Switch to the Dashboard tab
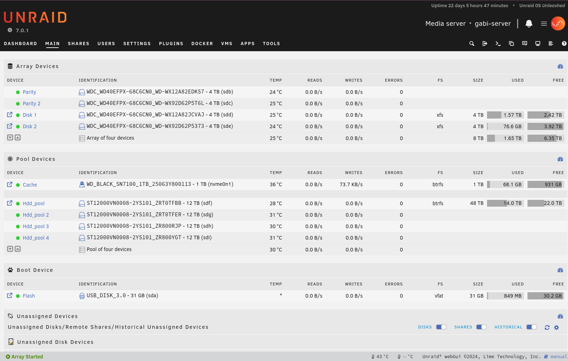This screenshot has width=568, height=361. coord(20,44)
